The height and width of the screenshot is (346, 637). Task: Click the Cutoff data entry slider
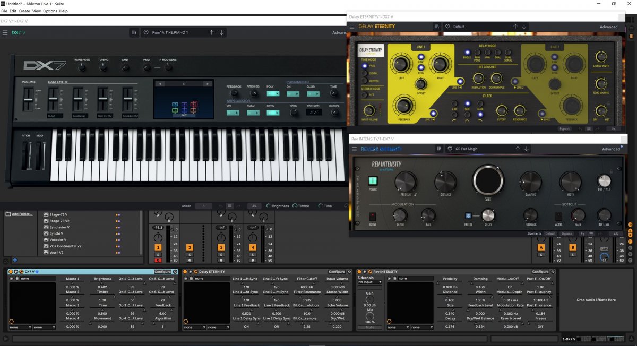[54, 99]
